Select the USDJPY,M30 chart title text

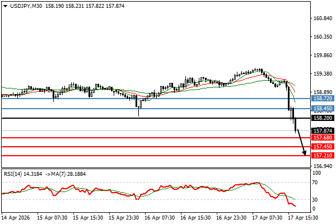pos(24,6)
